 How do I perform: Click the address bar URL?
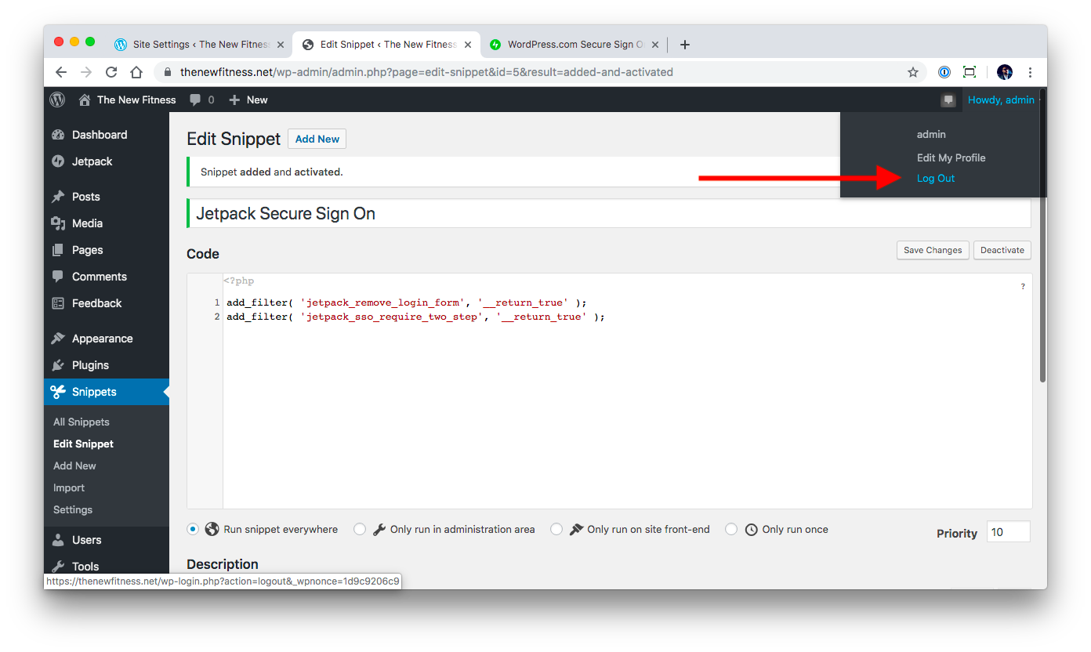click(426, 72)
